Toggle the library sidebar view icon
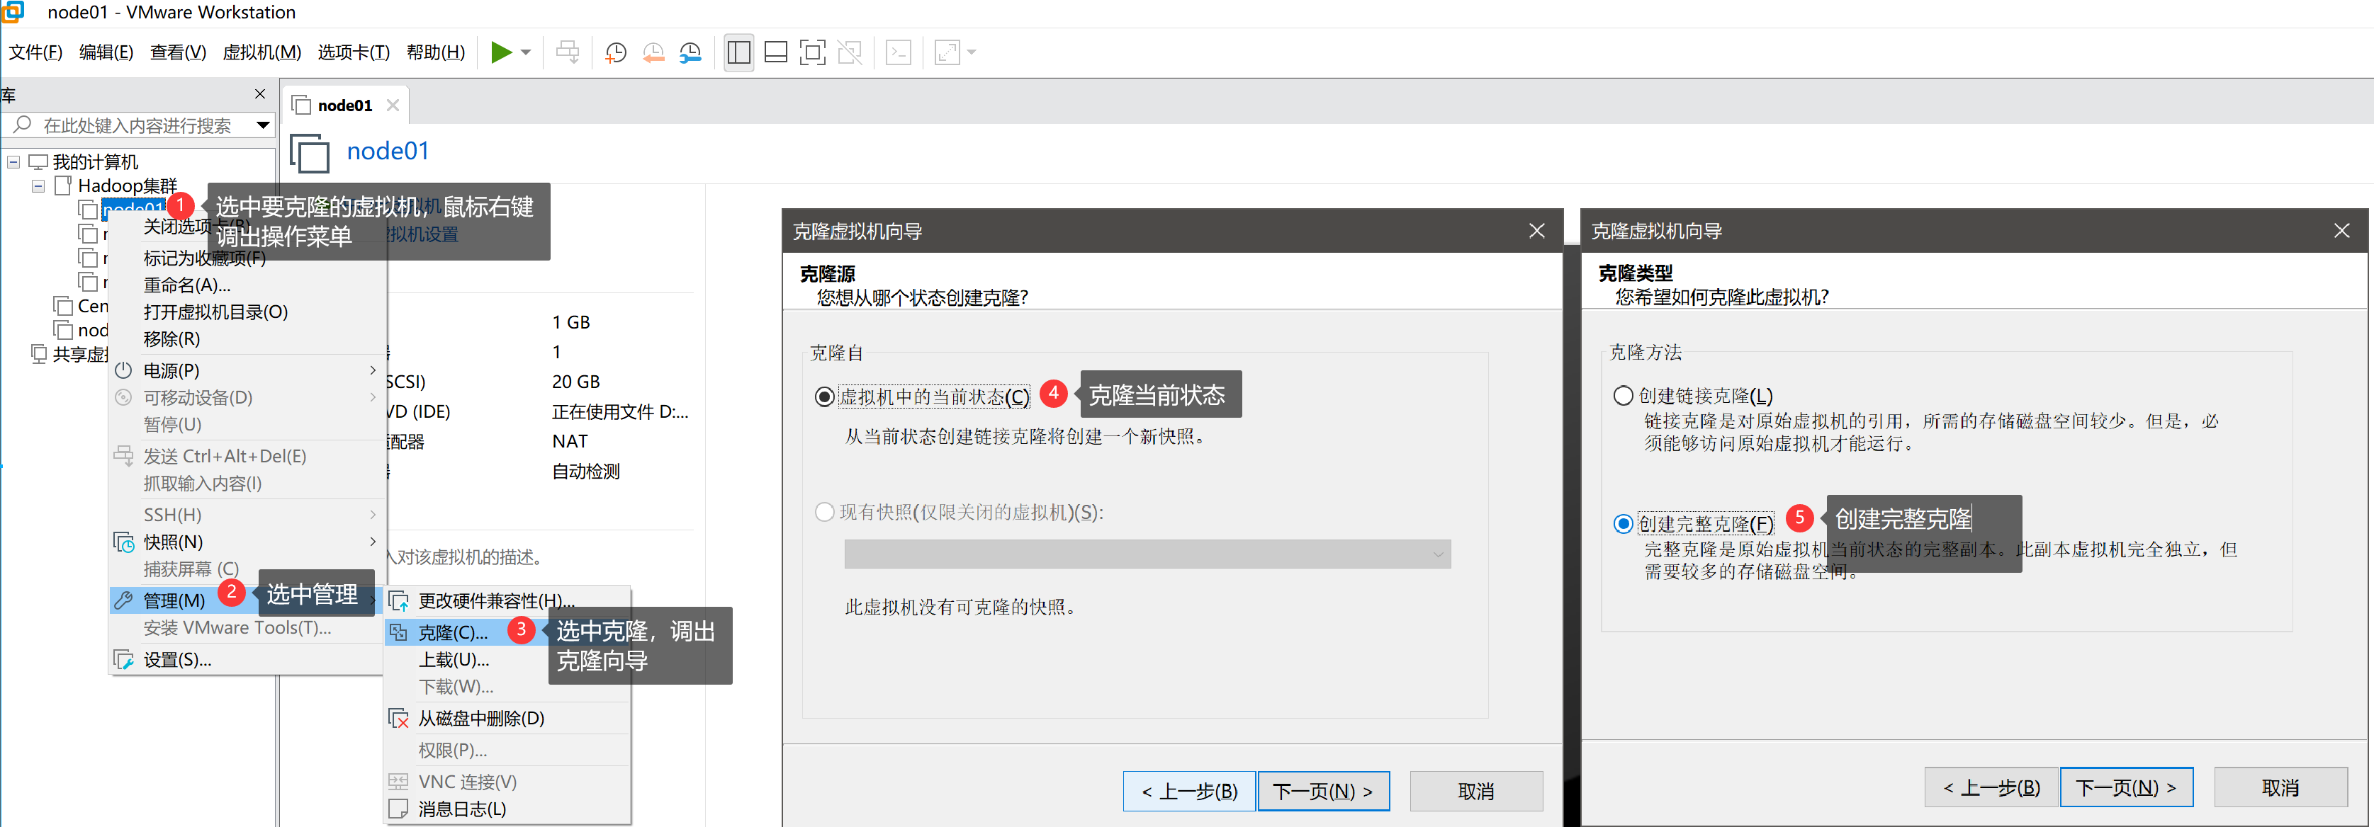 coord(738,52)
